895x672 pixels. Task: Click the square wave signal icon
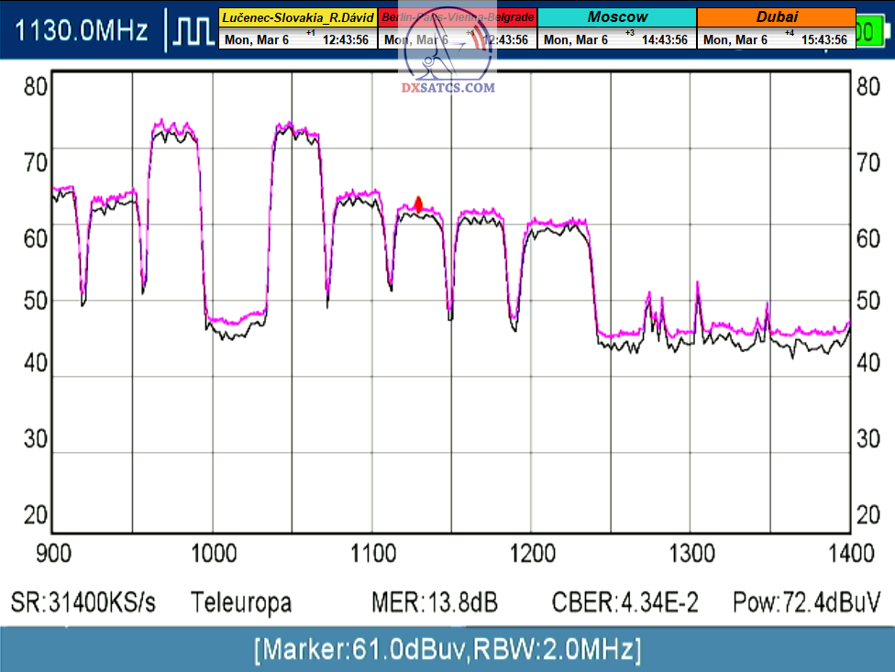[193, 31]
